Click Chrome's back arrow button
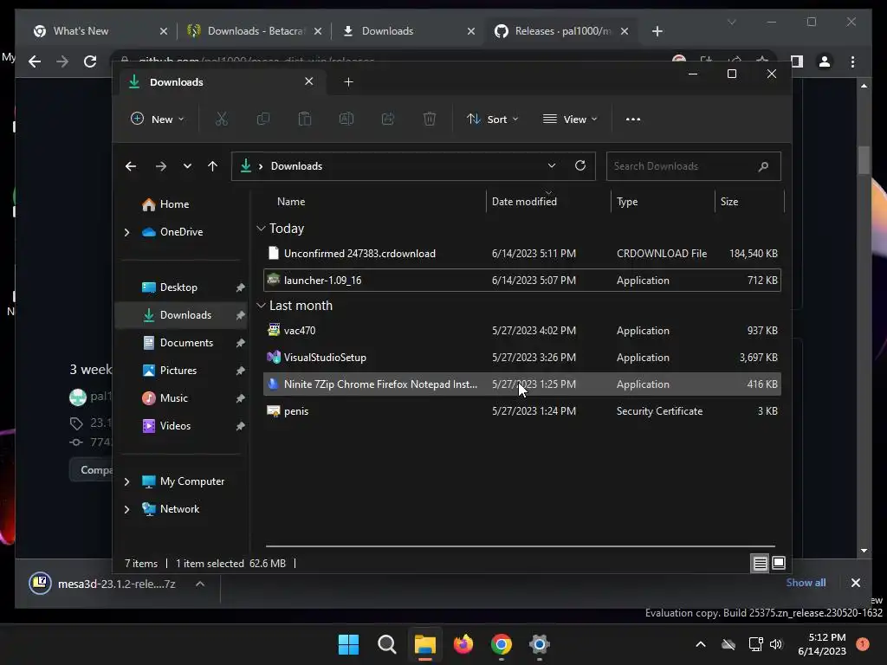Viewport: 887px width, 665px height. click(x=35, y=61)
